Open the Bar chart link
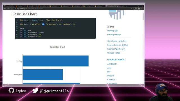 109,72
